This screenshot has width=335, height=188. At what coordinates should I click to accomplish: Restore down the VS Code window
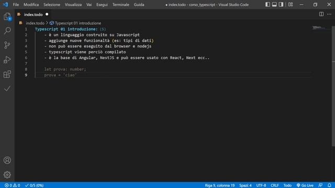pos(315,5)
